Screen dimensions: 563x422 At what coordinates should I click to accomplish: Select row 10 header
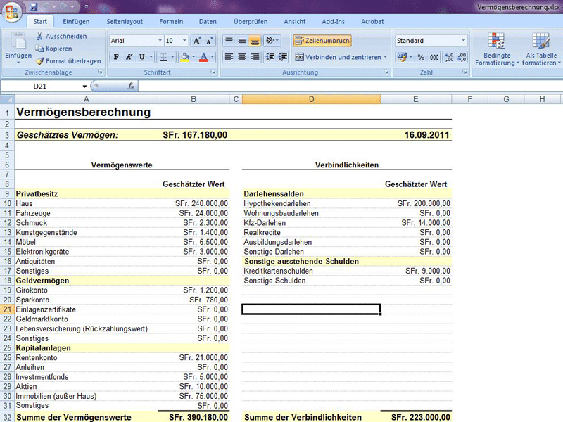click(7, 203)
